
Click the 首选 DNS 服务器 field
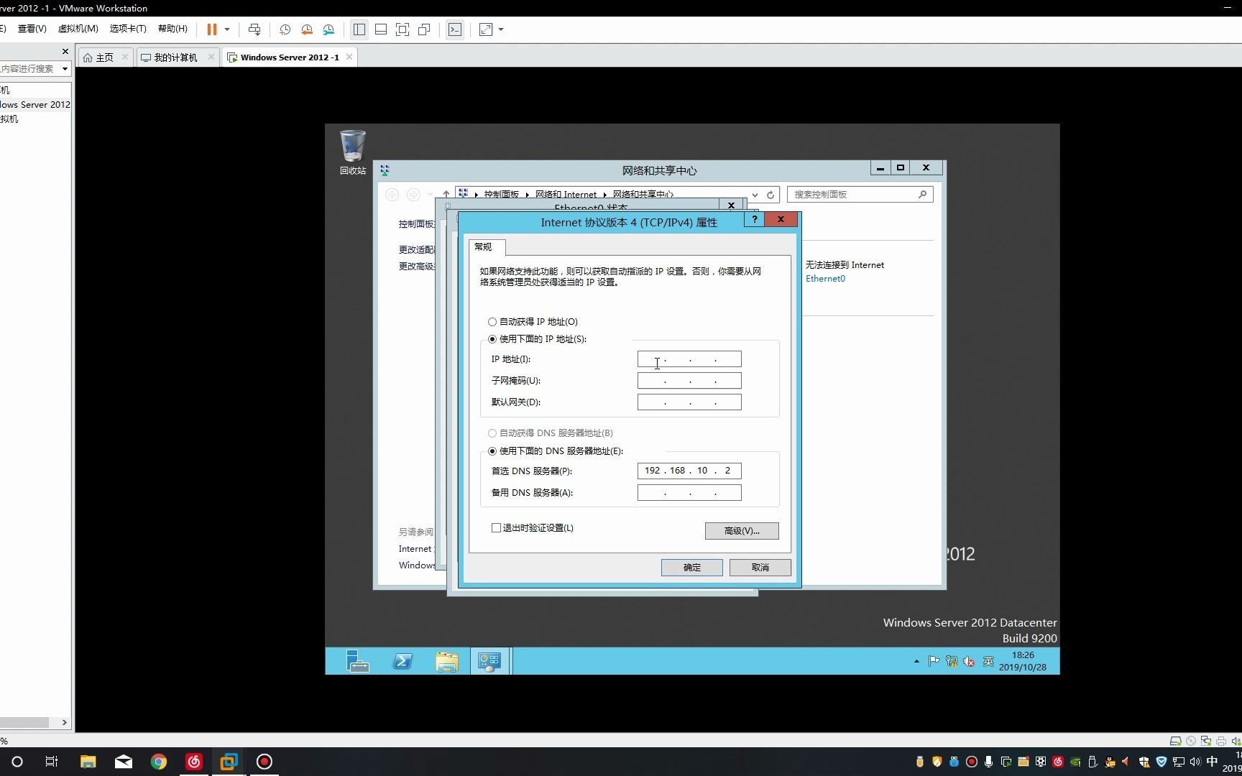(689, 471)
